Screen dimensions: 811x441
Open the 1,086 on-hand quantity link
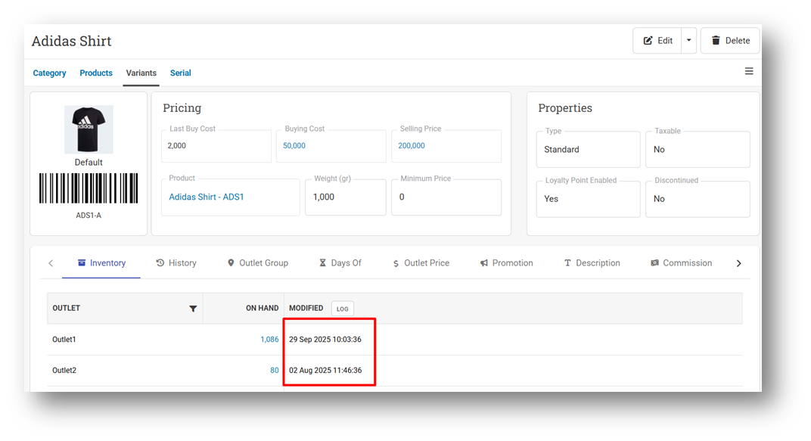269,340
